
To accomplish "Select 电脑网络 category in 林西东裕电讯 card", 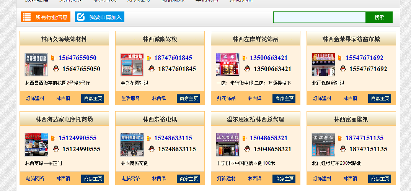I will [130, 179].
